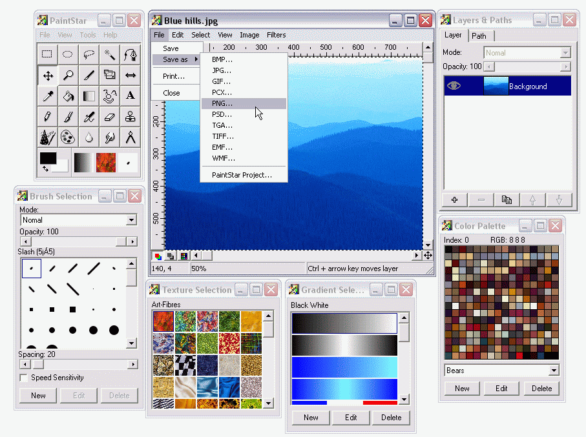The width and height of the screenshot is (586, 437).
Task: Activate the Clone Stamp tool
Action: pos(131,116)
